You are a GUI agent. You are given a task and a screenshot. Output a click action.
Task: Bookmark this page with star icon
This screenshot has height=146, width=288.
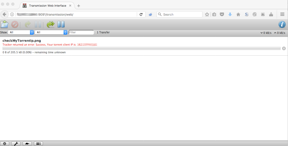pos(207,14)
